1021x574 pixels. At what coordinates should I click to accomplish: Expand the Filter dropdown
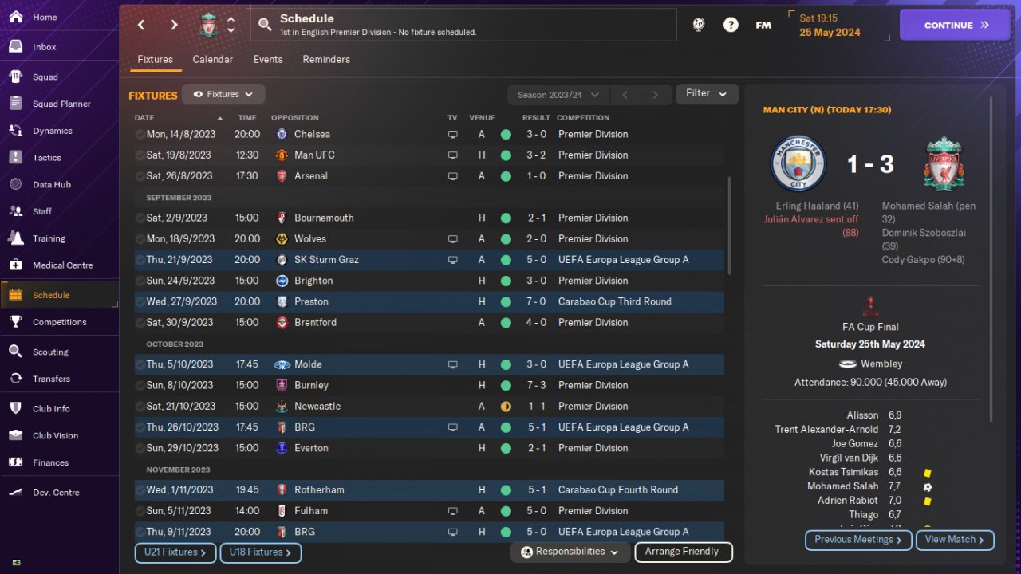click(707, 94)
